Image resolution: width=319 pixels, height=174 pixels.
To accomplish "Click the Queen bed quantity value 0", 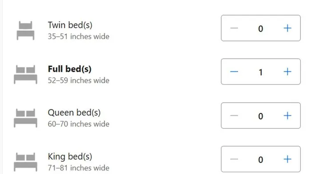I will click(x=261, y=116).
